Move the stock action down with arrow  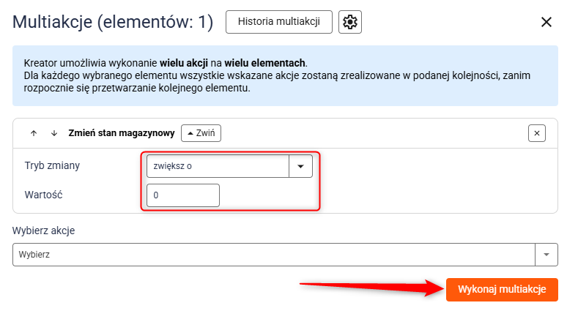[x=53, y=133]
